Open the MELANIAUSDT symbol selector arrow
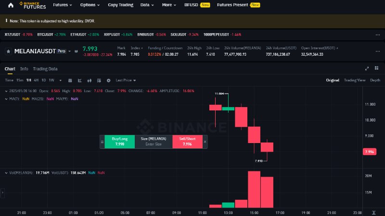This screenshot has height=216, width=385. coord(69,51)
